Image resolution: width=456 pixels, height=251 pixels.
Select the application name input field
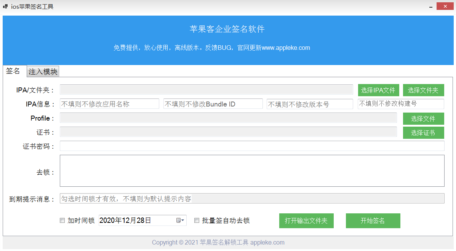[x=109, y=103]
